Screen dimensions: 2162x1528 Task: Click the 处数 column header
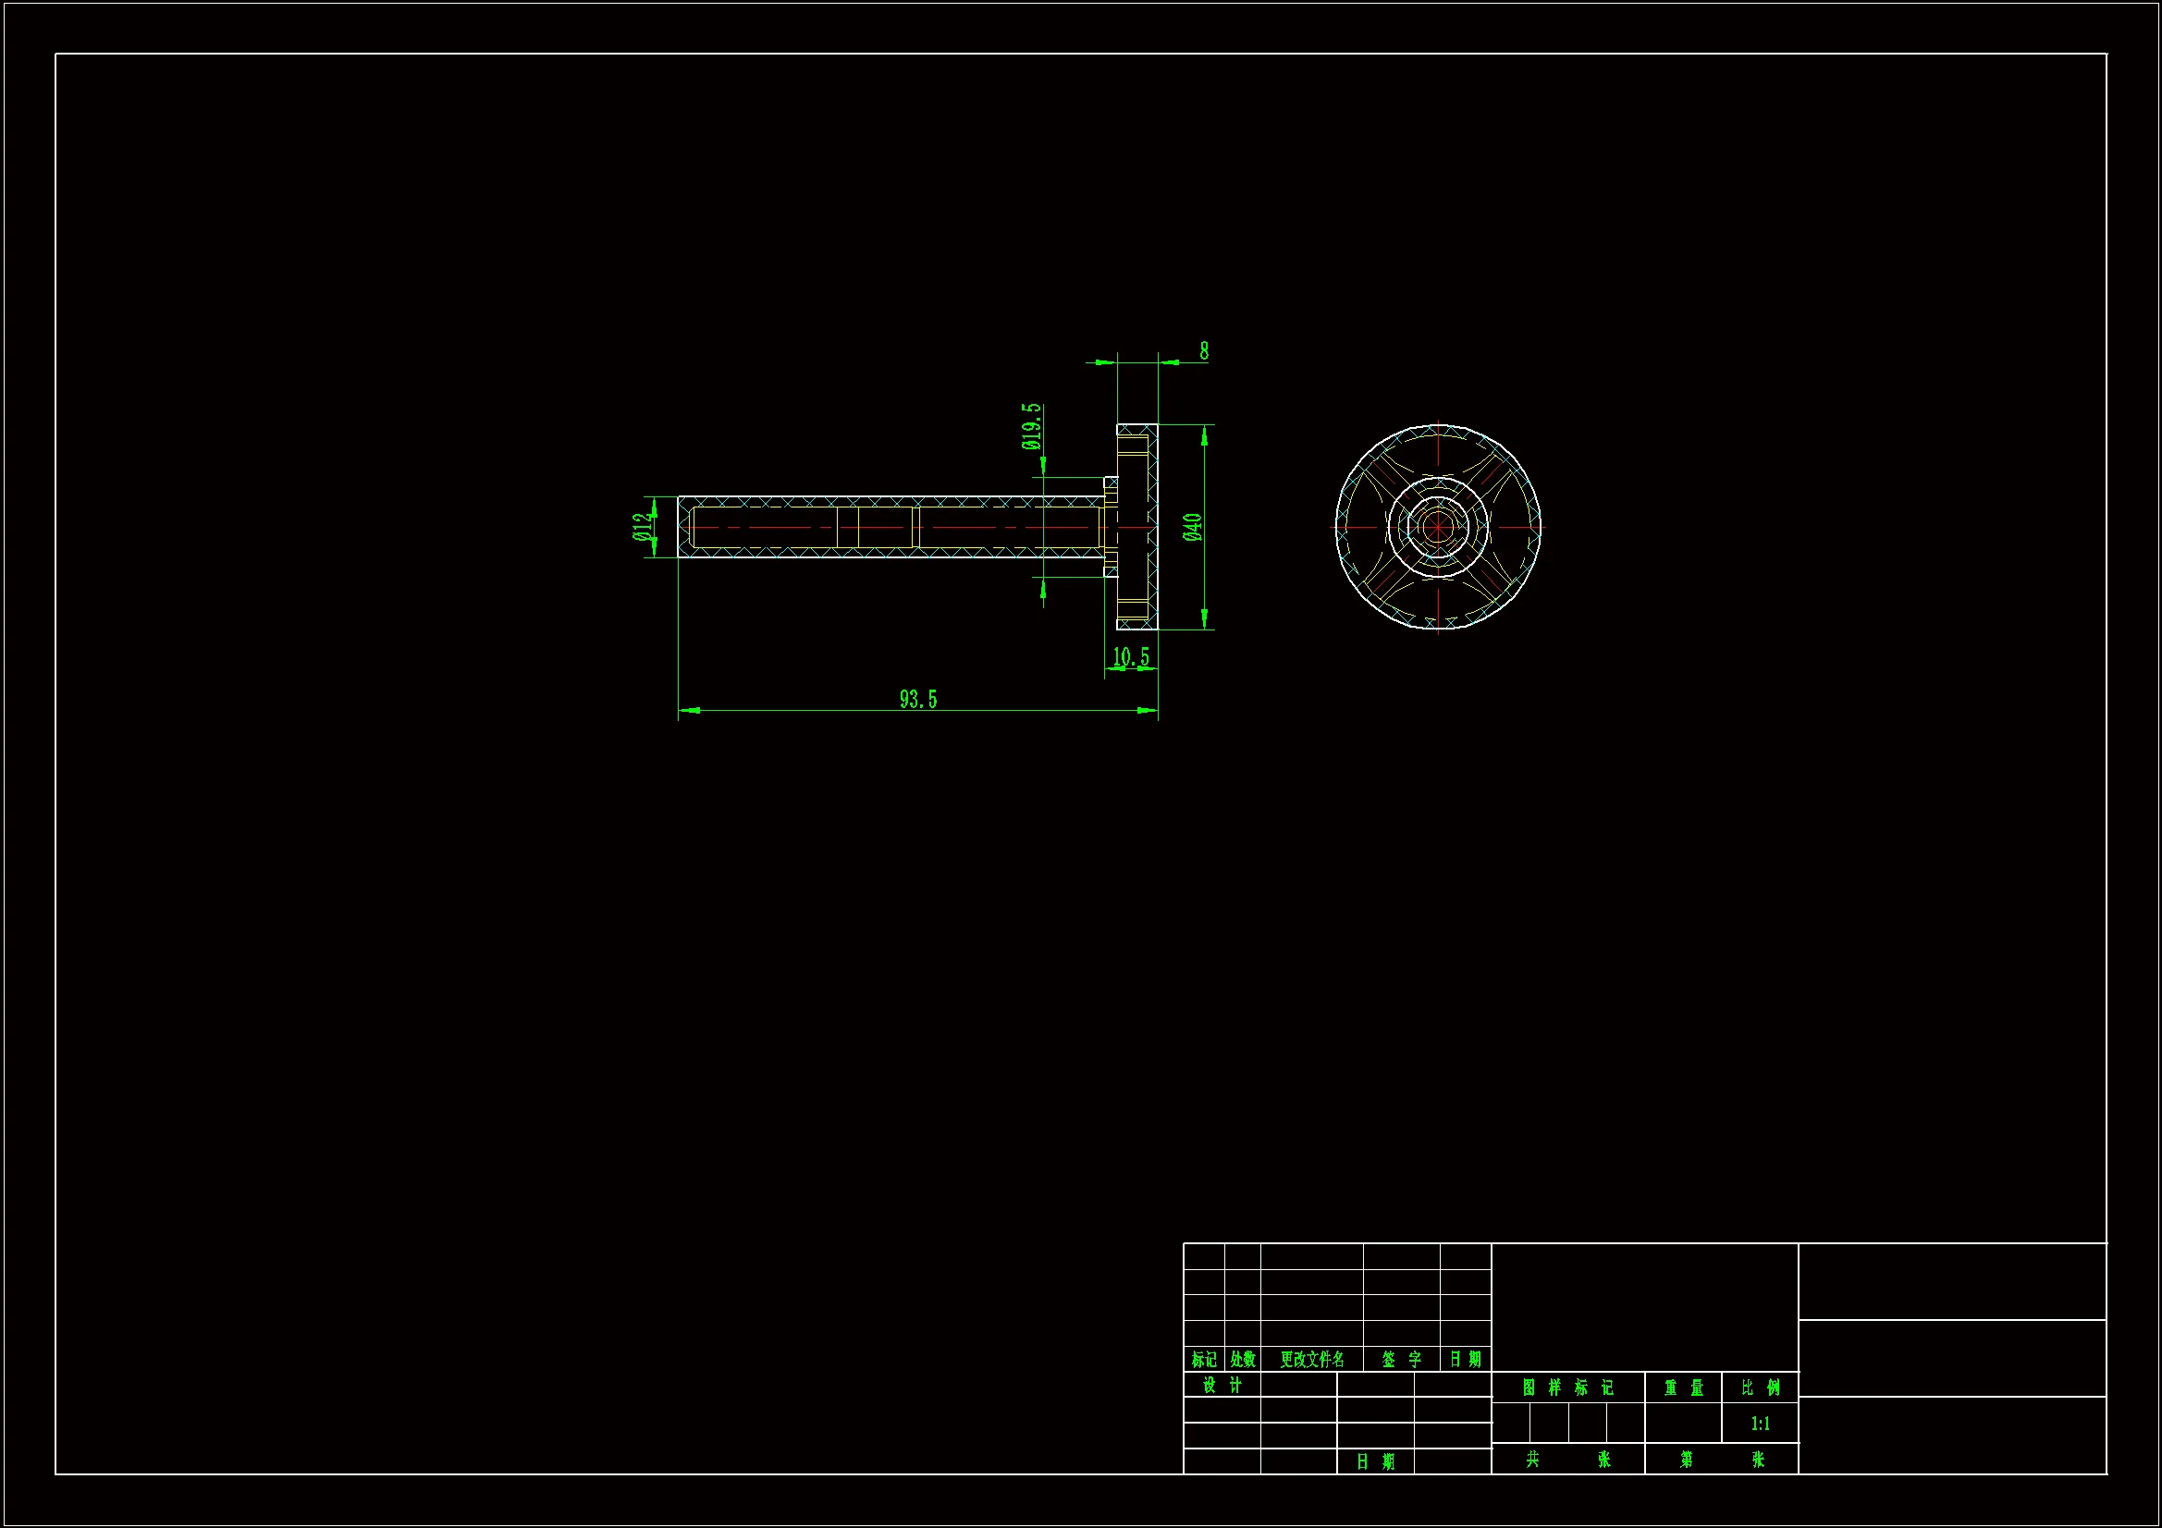[1243, 1360]
